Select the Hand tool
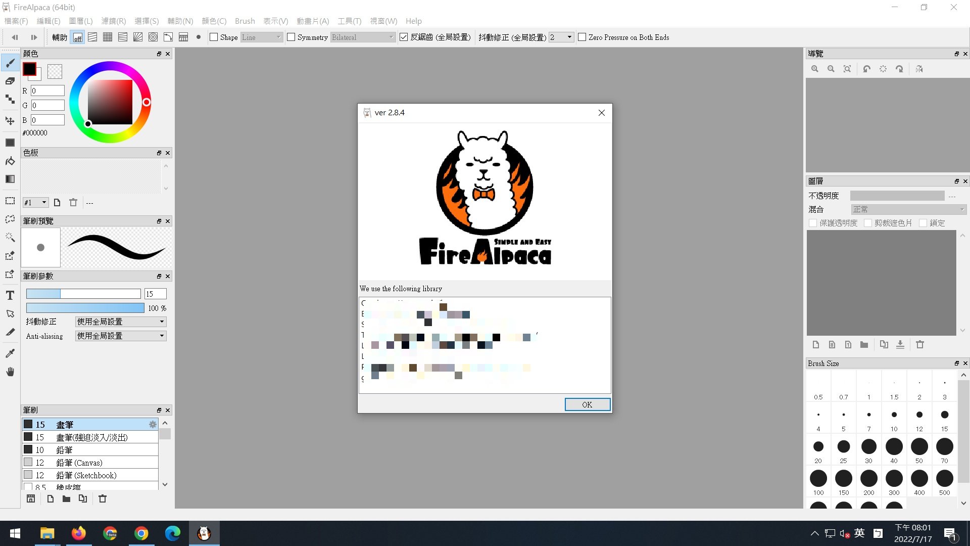This screenshot has width=970, height=546. point(10,372)
